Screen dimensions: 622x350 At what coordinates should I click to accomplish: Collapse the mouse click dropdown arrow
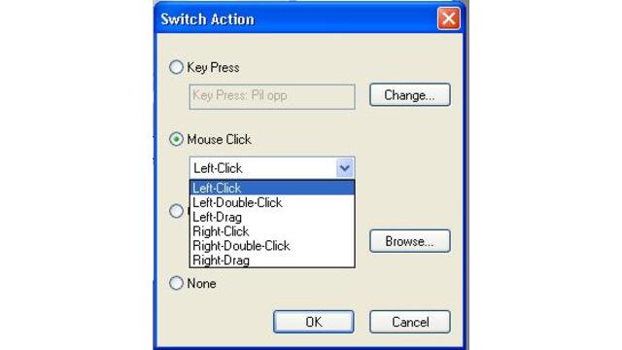coord(344,168)
